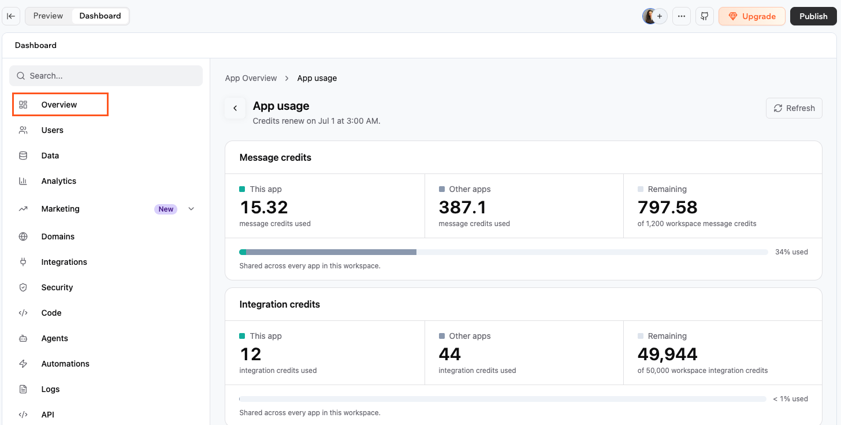Click the Domains globe icon
Image resolution: width=841 pixels, height=425 pixels.
[x=23, y=236]
